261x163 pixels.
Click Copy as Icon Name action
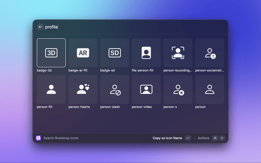[x=167, y=138]
